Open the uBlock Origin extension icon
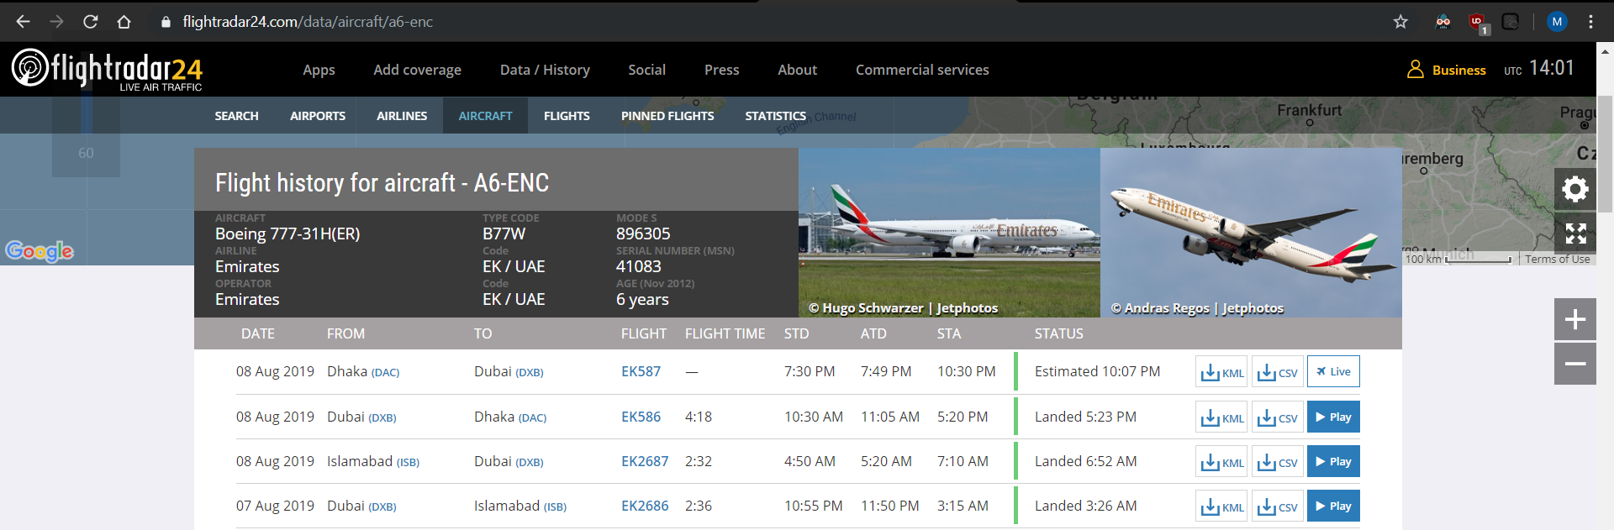The width and height of the screenshot is (1614, 530). pyautogui.click(x=1477, y=23)
